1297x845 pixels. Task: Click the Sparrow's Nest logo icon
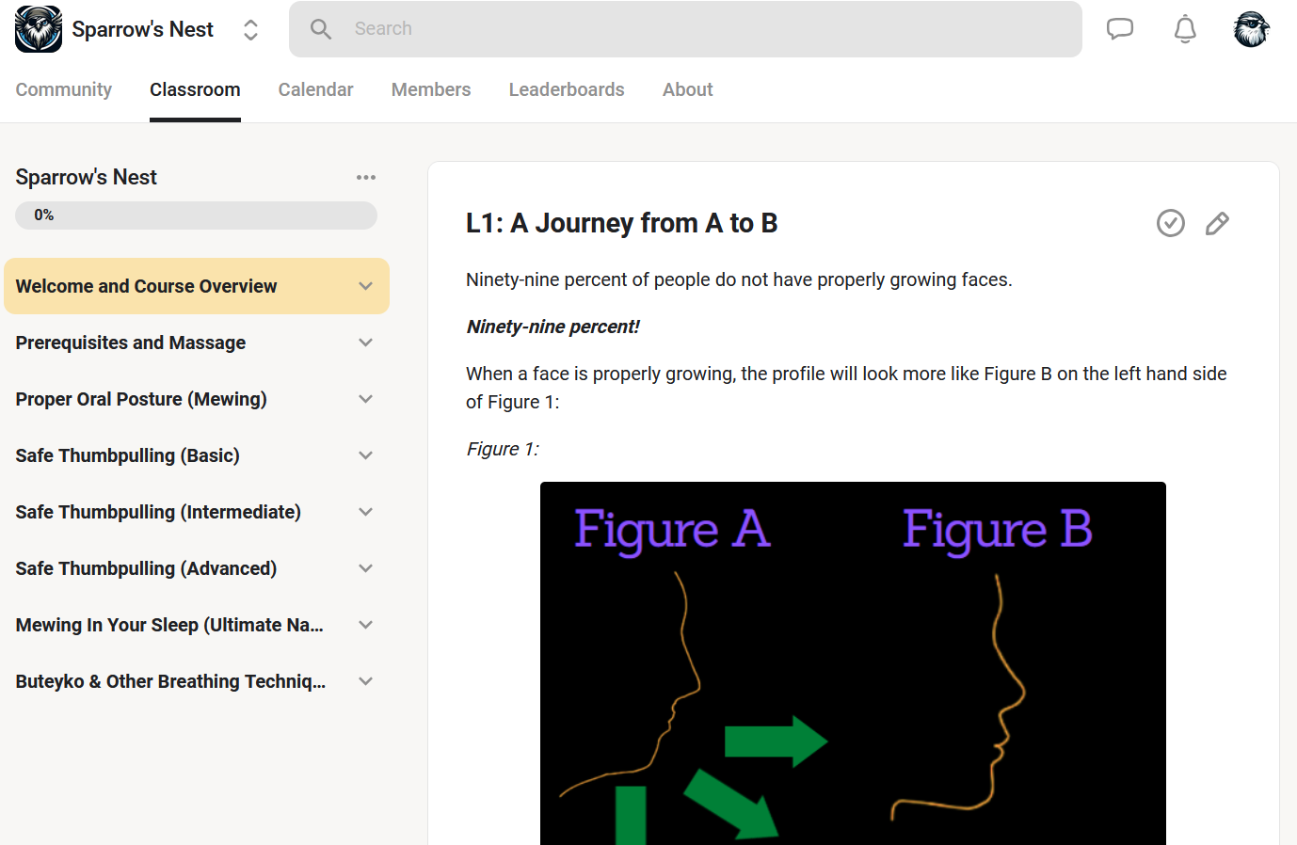pos(39,29)
